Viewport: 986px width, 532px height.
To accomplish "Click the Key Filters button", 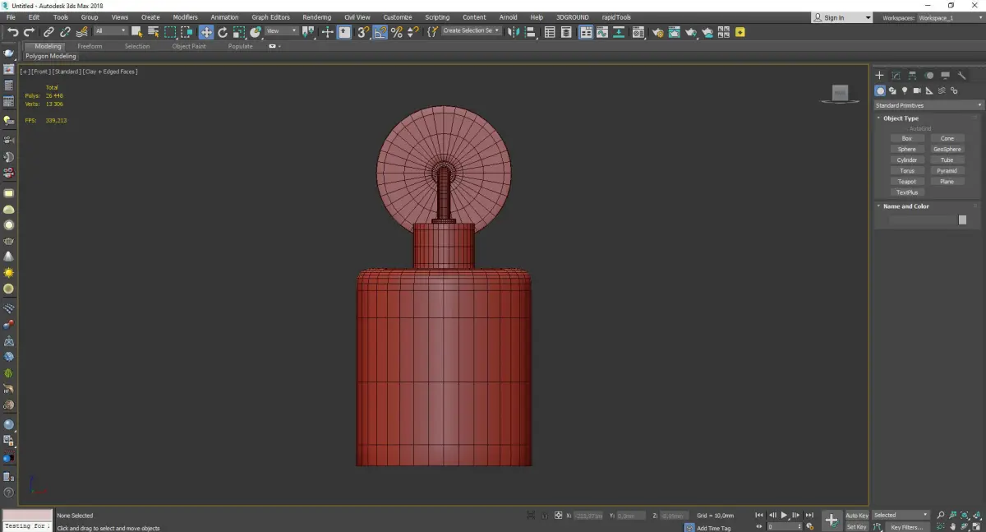I will click(906, 527).
